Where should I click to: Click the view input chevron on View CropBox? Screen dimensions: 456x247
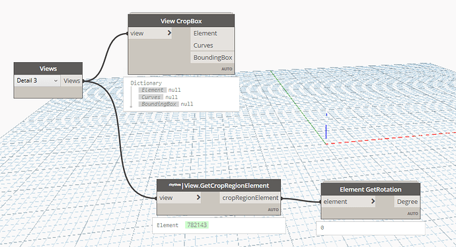tap(169, 33)
